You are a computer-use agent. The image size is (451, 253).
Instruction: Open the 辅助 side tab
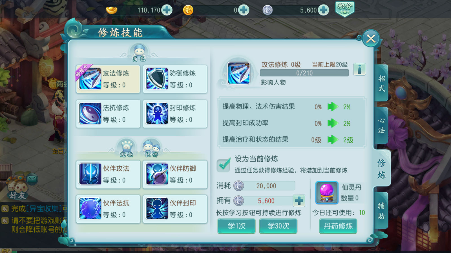[x=381, y=211]
